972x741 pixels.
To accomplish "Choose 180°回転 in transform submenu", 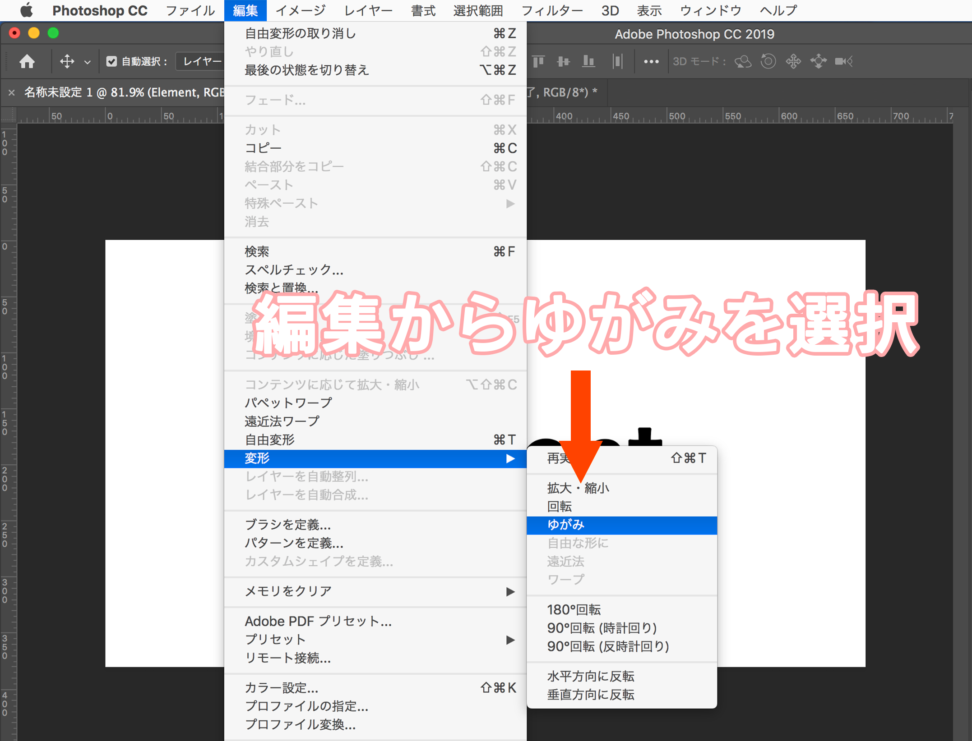I will [x=622, y=610].
